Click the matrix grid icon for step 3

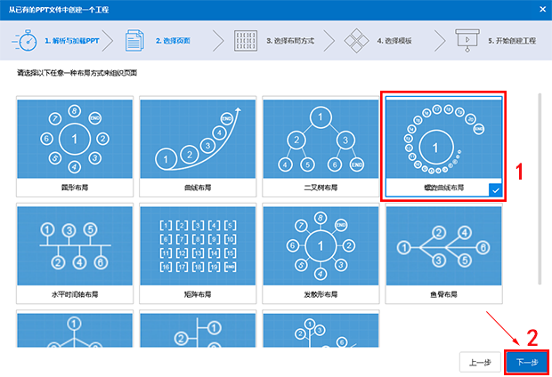(x=246, y=41)
